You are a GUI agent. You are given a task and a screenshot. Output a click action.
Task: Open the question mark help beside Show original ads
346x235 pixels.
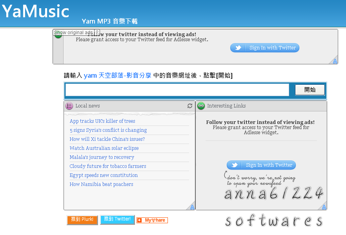(x=97, y=33)
